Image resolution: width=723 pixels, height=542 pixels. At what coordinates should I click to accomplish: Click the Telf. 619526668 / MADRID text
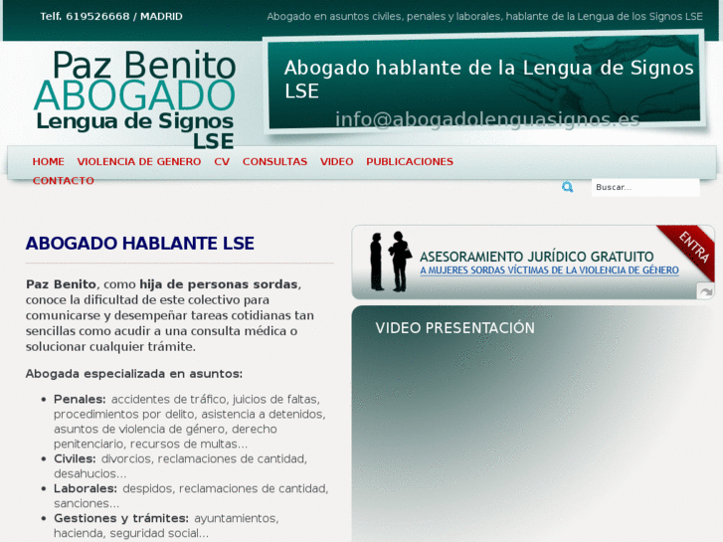[x=111, y=17]
